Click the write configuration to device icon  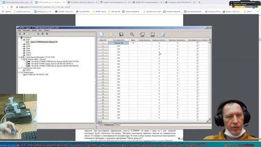coord(153,34)
